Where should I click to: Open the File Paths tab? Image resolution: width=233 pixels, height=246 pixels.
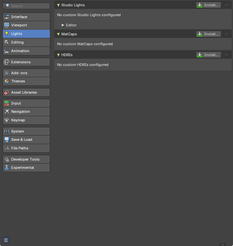tap(26, 148)
